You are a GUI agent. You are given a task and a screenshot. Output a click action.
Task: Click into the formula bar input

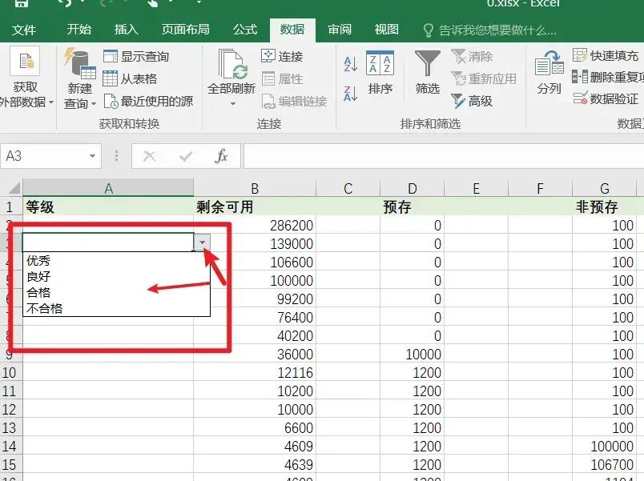pos(444,156)
